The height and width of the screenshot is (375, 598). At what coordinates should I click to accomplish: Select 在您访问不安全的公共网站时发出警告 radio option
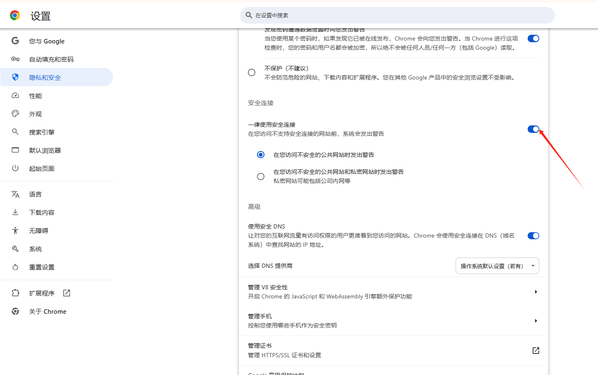(261, 154)
